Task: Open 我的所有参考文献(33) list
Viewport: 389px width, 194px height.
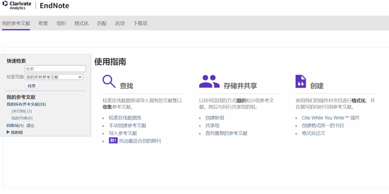Action: pos(26,104)
